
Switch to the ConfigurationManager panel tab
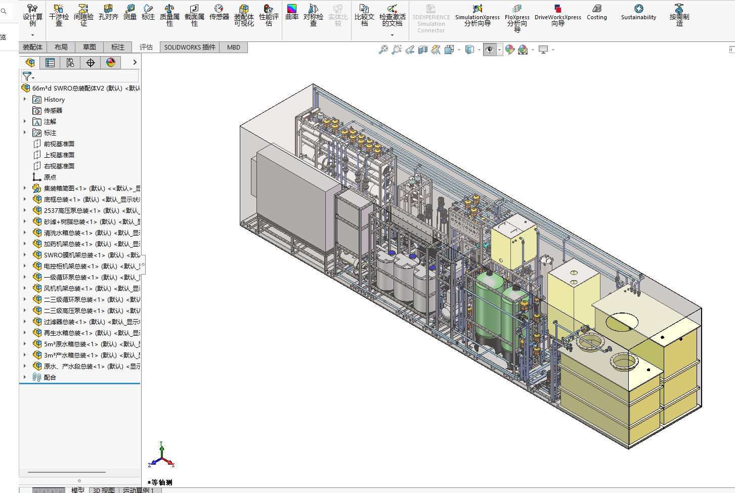pos(70,63)
